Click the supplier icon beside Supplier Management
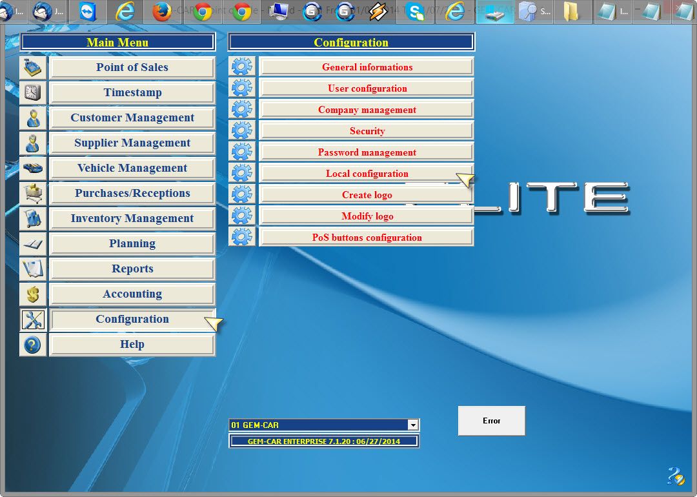This screenshot has height=497, width=697. [x=33, y=143]
